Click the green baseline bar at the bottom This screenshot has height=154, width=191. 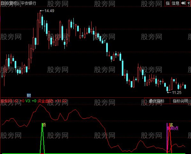click(x=93, y=153)
